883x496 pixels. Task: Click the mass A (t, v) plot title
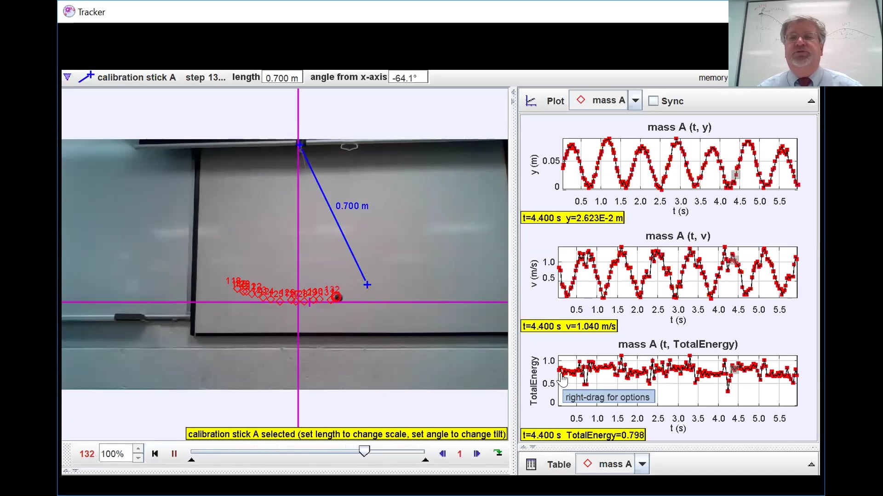(x=678, y=236)
